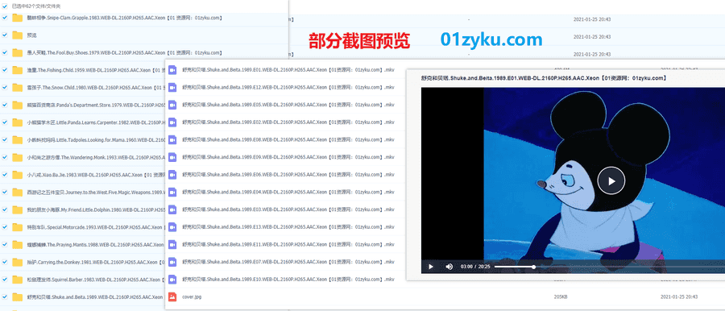Click Little.Panda.Learns.Carpenter.1982 folder icon
The width and height of the screenshot is (725, 311).
(x=18, y=122)
